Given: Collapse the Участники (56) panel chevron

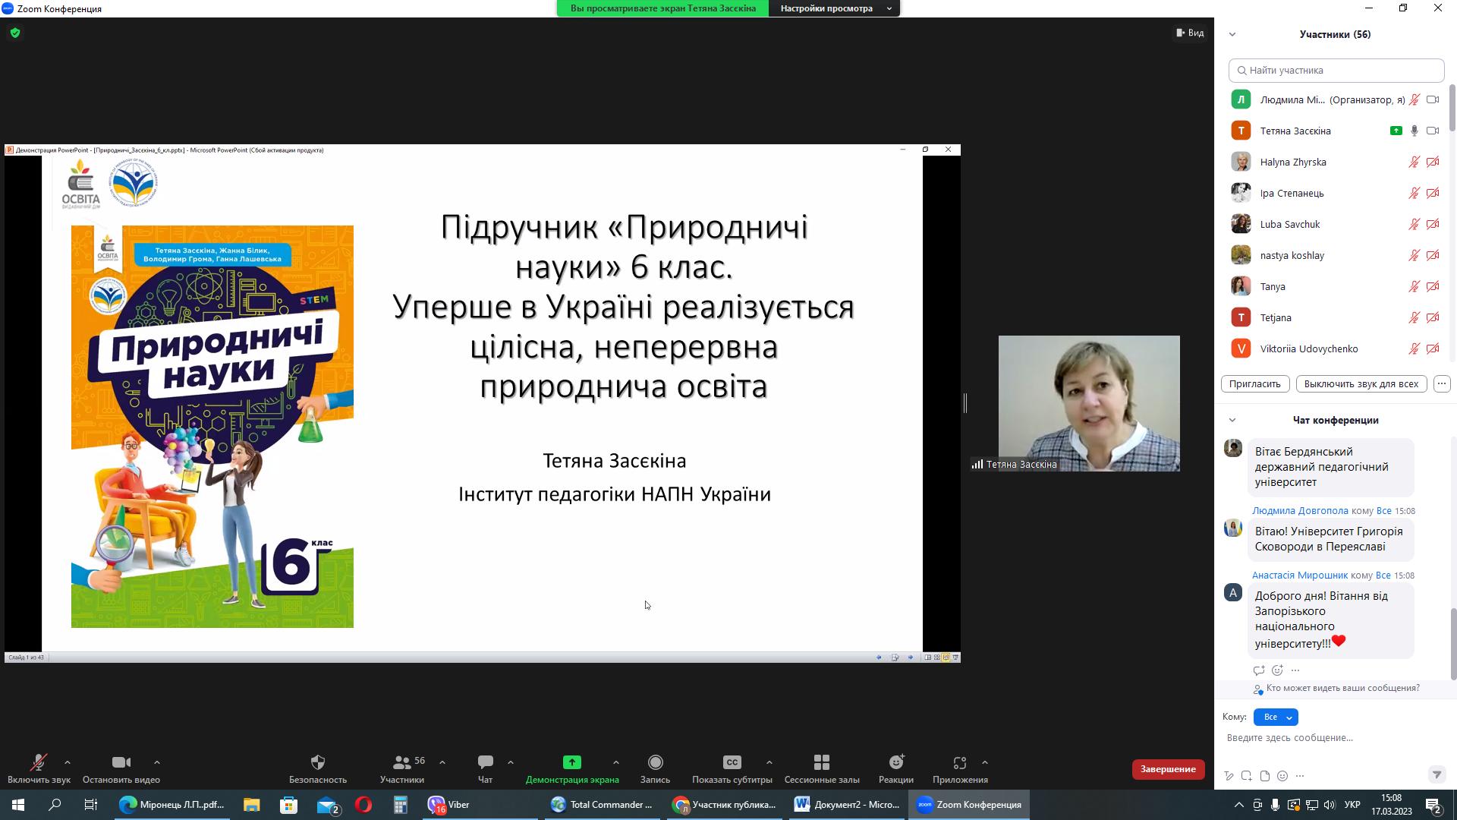Looking at the screenshot, I should point(1232,34).
